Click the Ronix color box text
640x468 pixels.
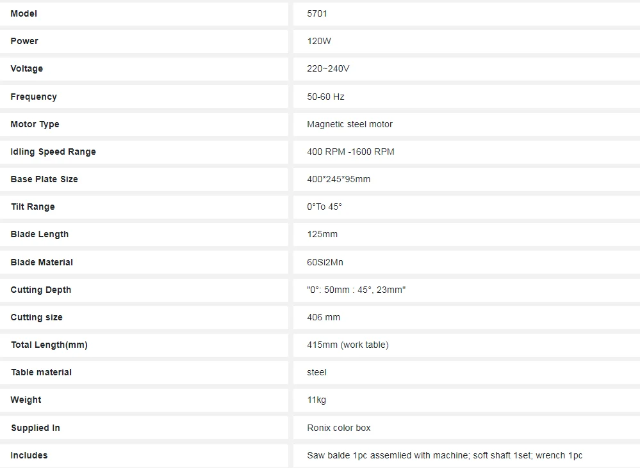click(339, 428)
